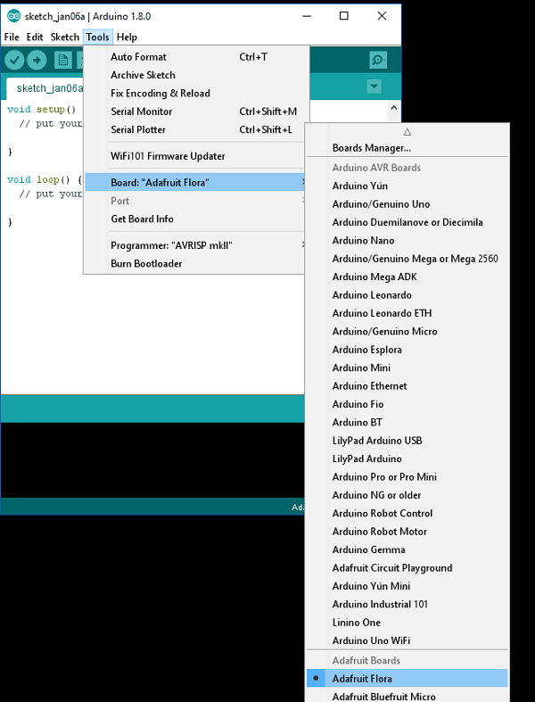This screenshot has width=535, height=702.
Task: Open Serial Monitor magnifier icon in toolbar
Action: click(x=378, y=60)
